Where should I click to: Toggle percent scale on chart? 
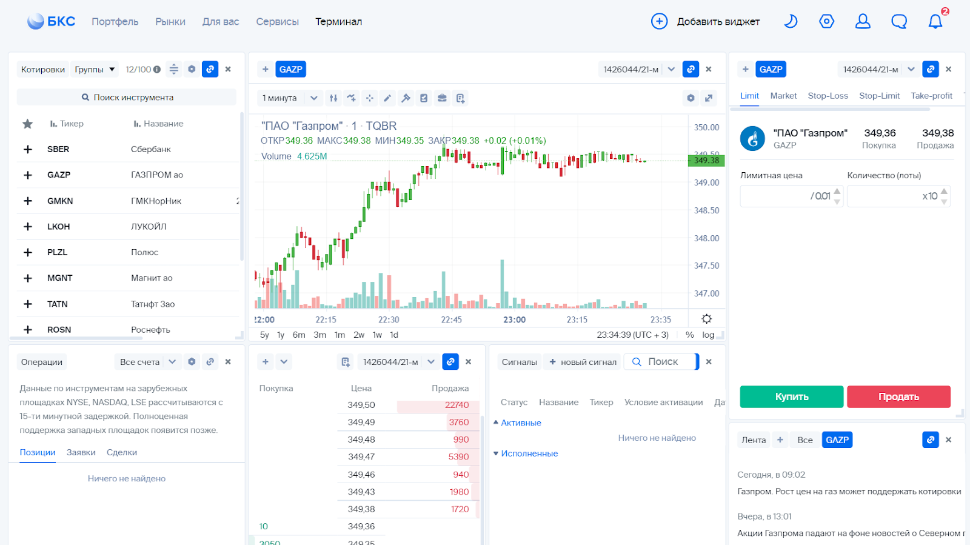pyautogui.click(x=689, y=335)
